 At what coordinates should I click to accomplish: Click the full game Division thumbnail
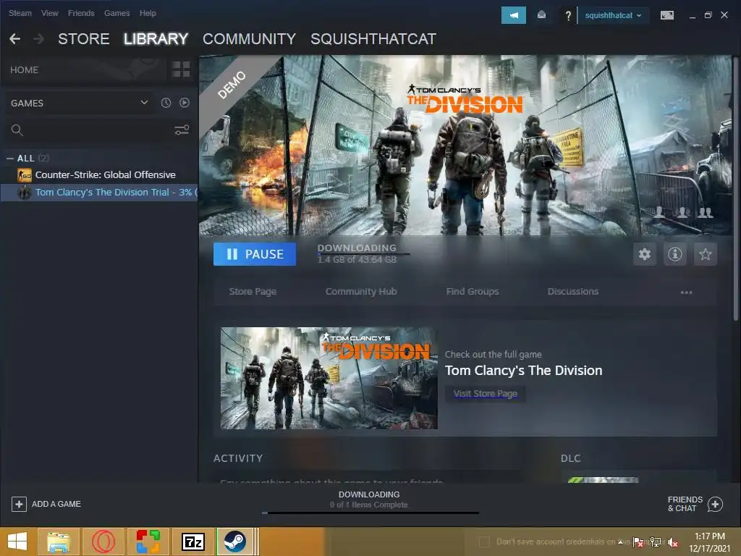[329, 378]
